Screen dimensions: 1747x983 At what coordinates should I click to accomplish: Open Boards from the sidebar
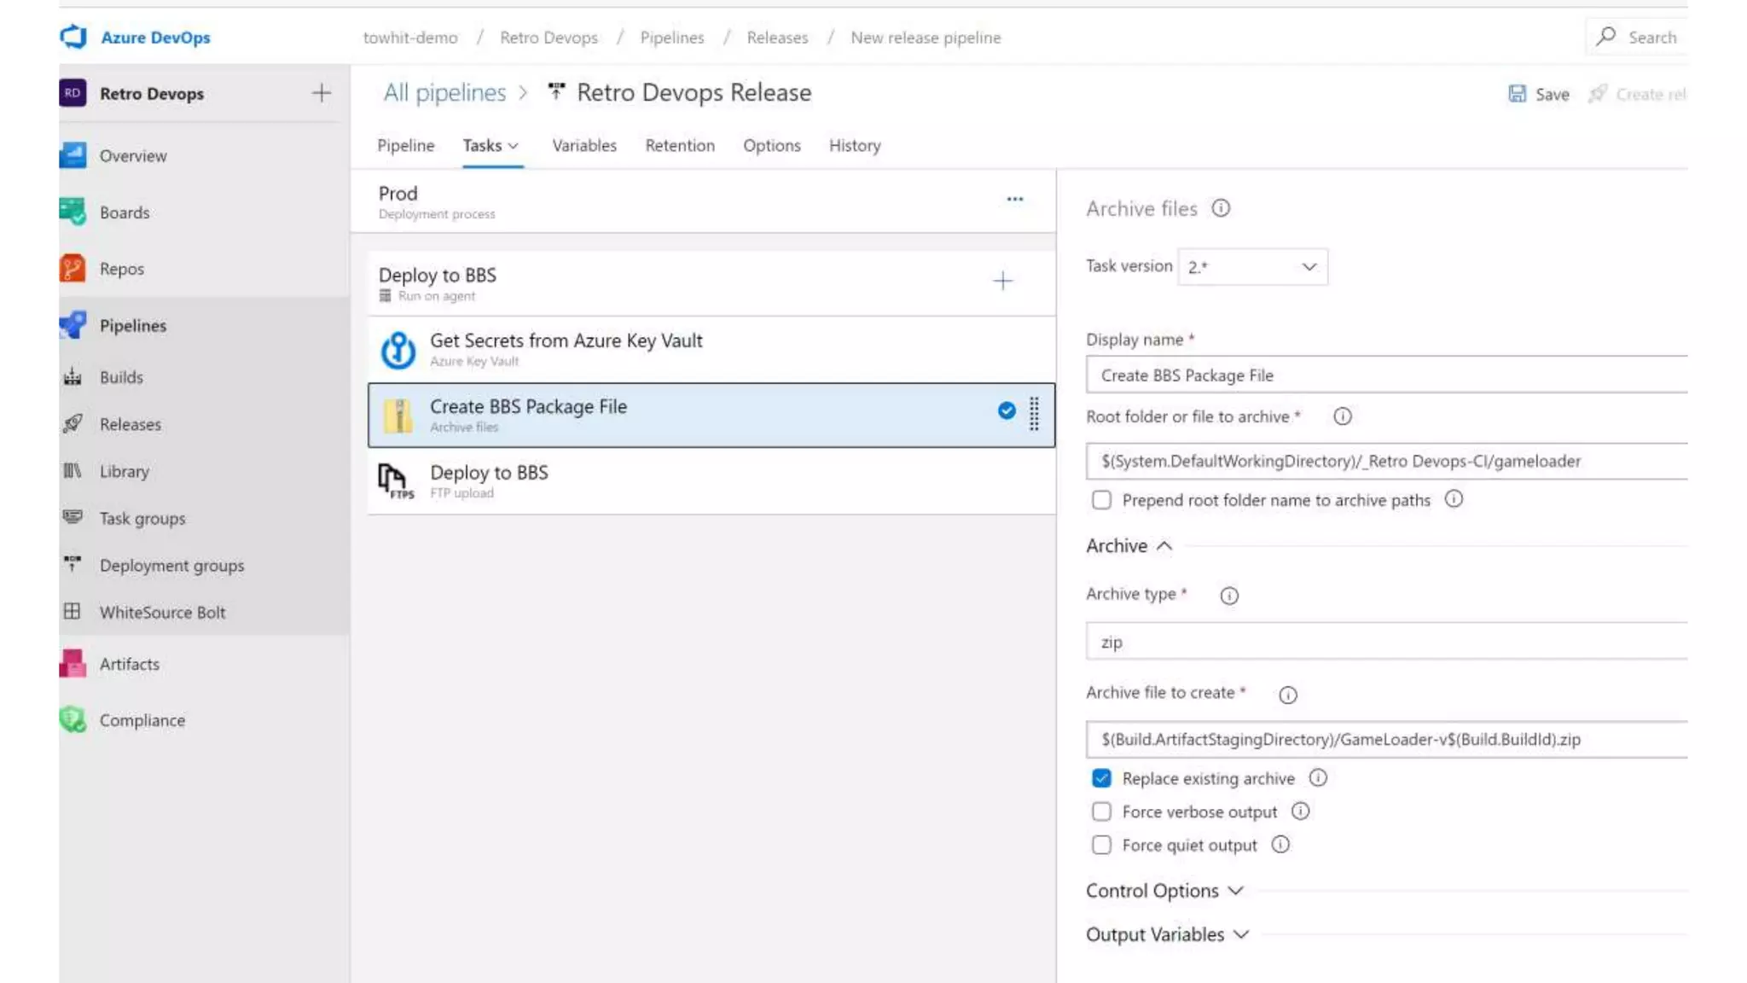[124, 212]
